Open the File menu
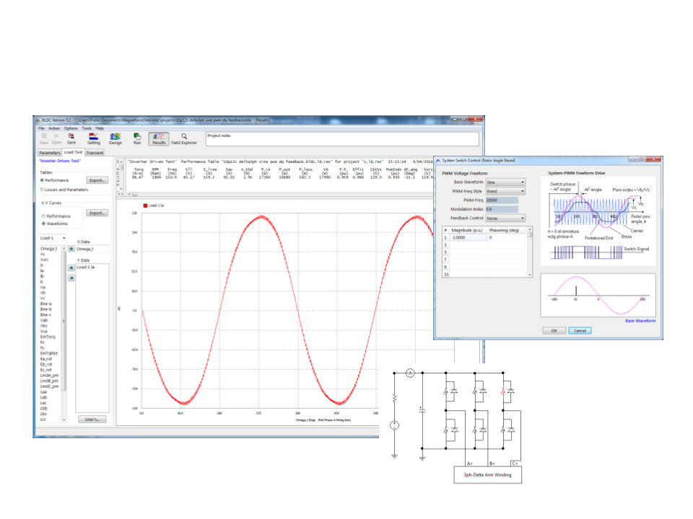This screenshot has height=519, width=693. pos(41,128)
